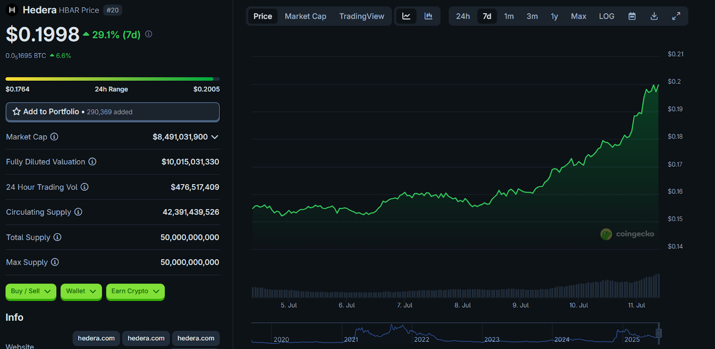Open the Max Supply info icon
Image resolution: width=715 pixels, height=349 pixels.
(55, 262)
